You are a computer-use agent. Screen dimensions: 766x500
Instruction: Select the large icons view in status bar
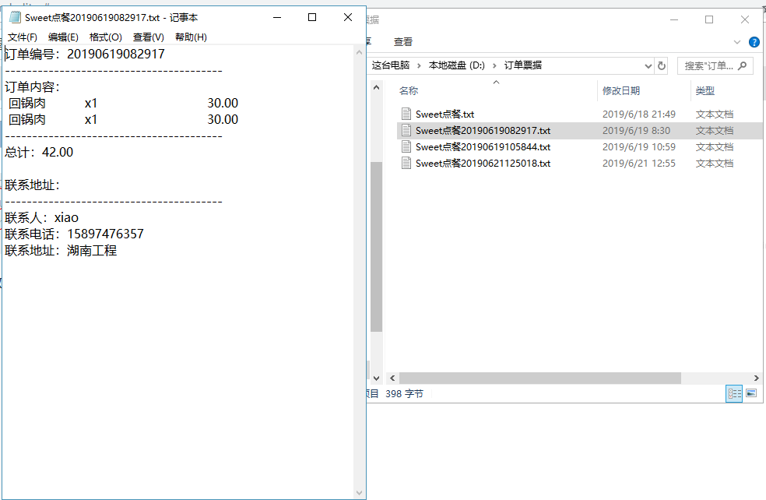tap(750, 393)
